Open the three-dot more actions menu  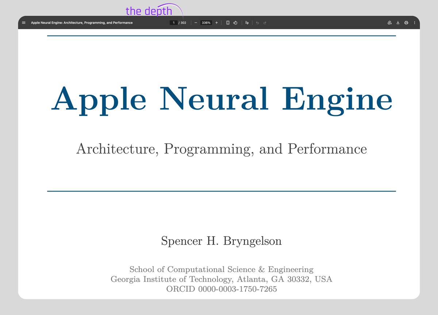[x=414, y=23]
